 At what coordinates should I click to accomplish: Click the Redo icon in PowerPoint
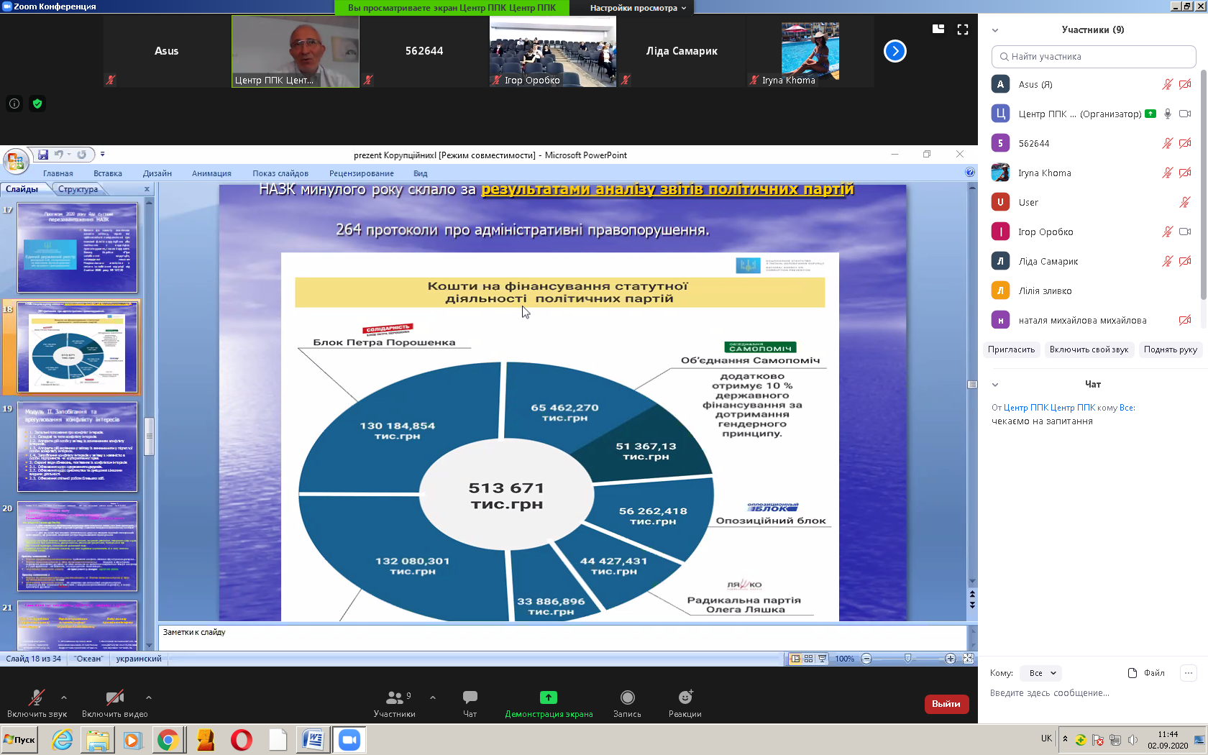pyautogui.click(x=81, y=155)
